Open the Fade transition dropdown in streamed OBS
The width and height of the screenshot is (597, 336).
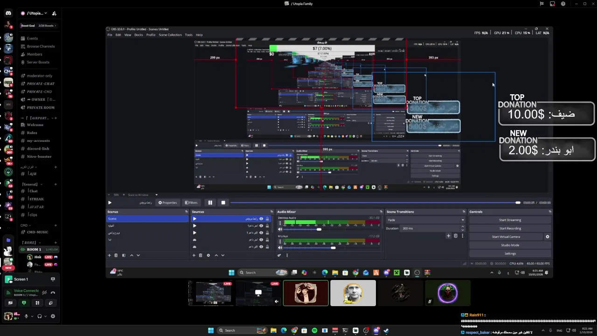(x=426, y=220)
